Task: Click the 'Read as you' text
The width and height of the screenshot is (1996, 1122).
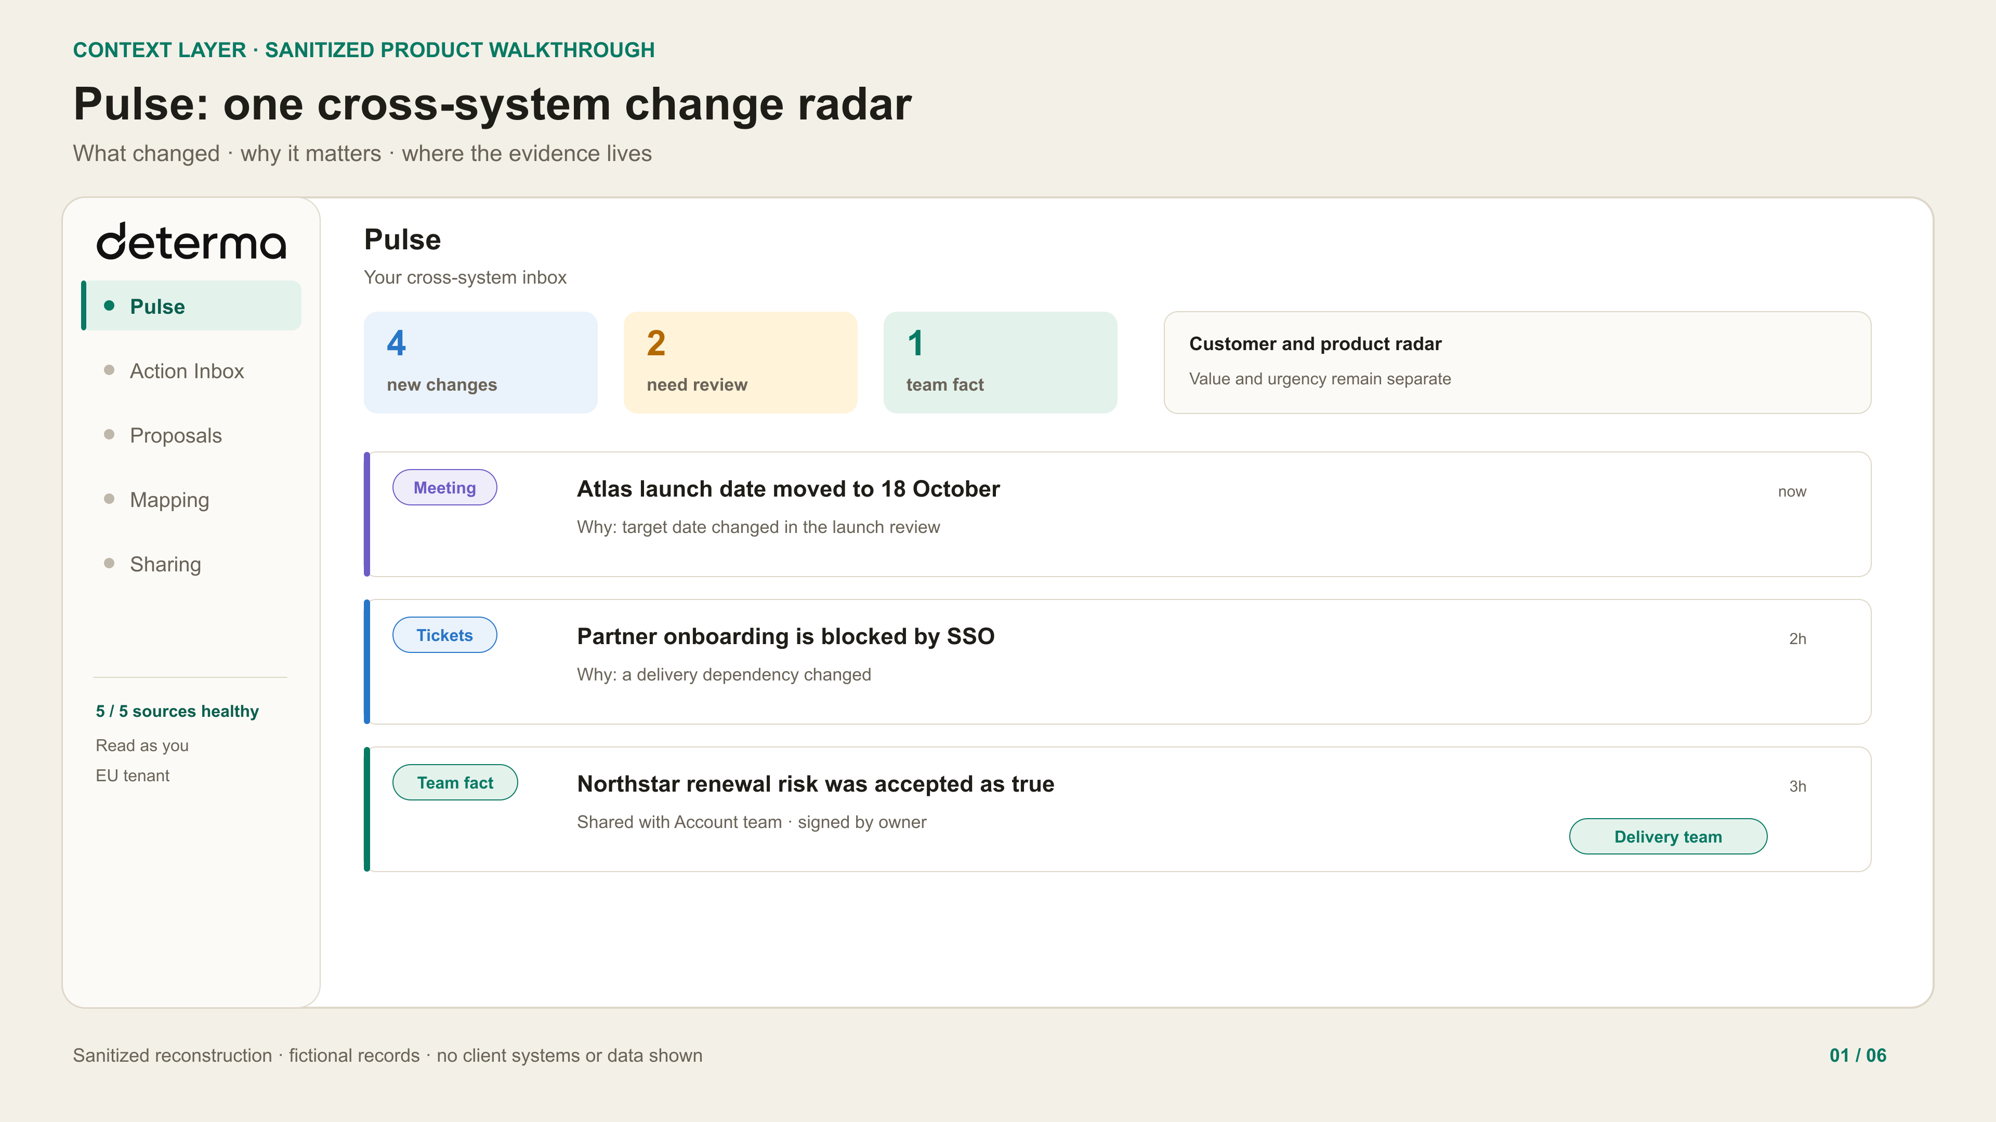Action: [142, 745]
